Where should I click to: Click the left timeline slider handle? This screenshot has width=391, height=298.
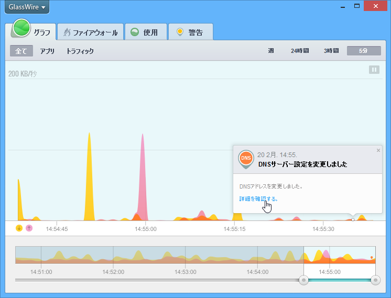coord(303,280)
